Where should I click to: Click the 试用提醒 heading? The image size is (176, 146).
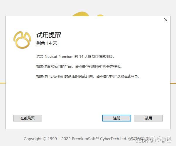(x=49, y=35)
